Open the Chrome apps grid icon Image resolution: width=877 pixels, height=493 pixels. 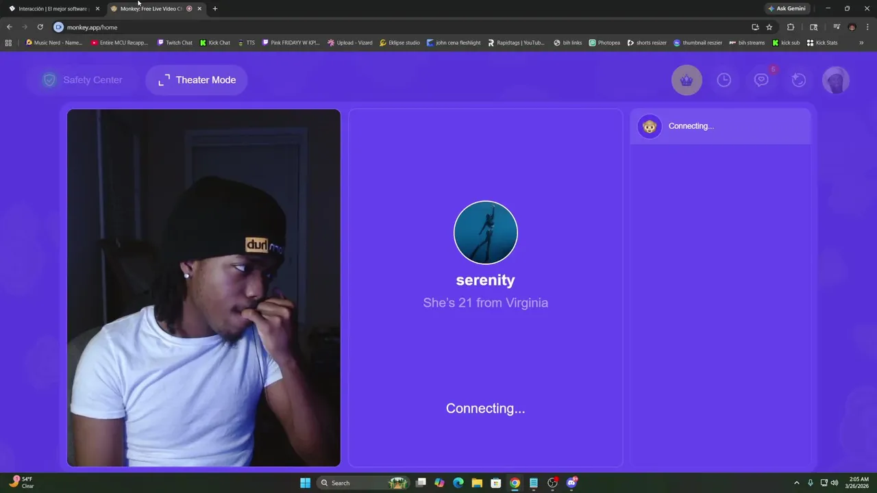[x=8, y=42]
